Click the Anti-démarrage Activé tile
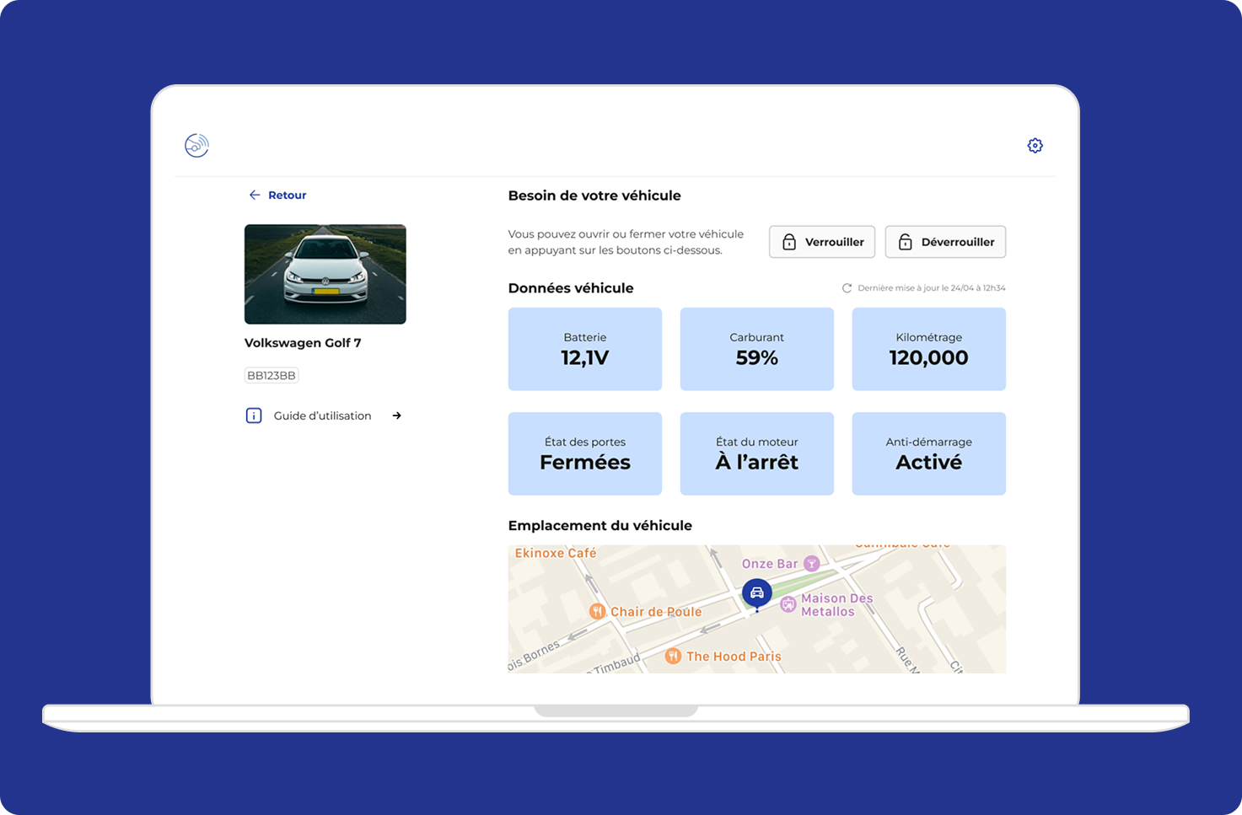The image size is (1242, 815). 928,453
